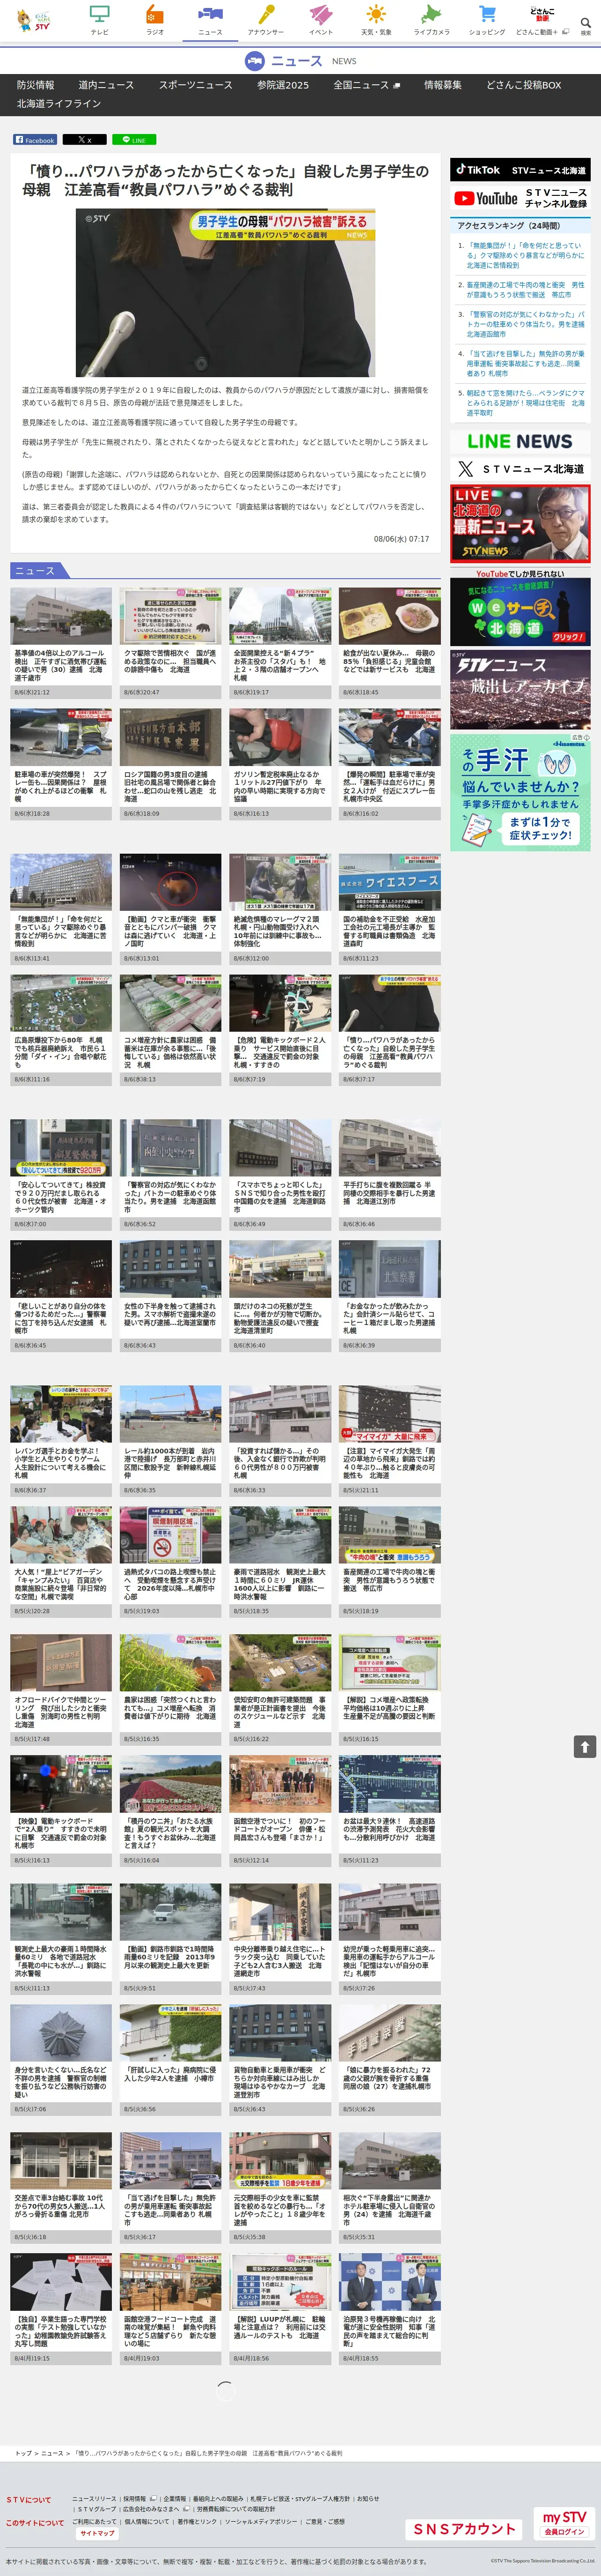Click the my STV 会員ログイン button
This screenshot has width=601, height=2576.
click(x=564, y=2523)
